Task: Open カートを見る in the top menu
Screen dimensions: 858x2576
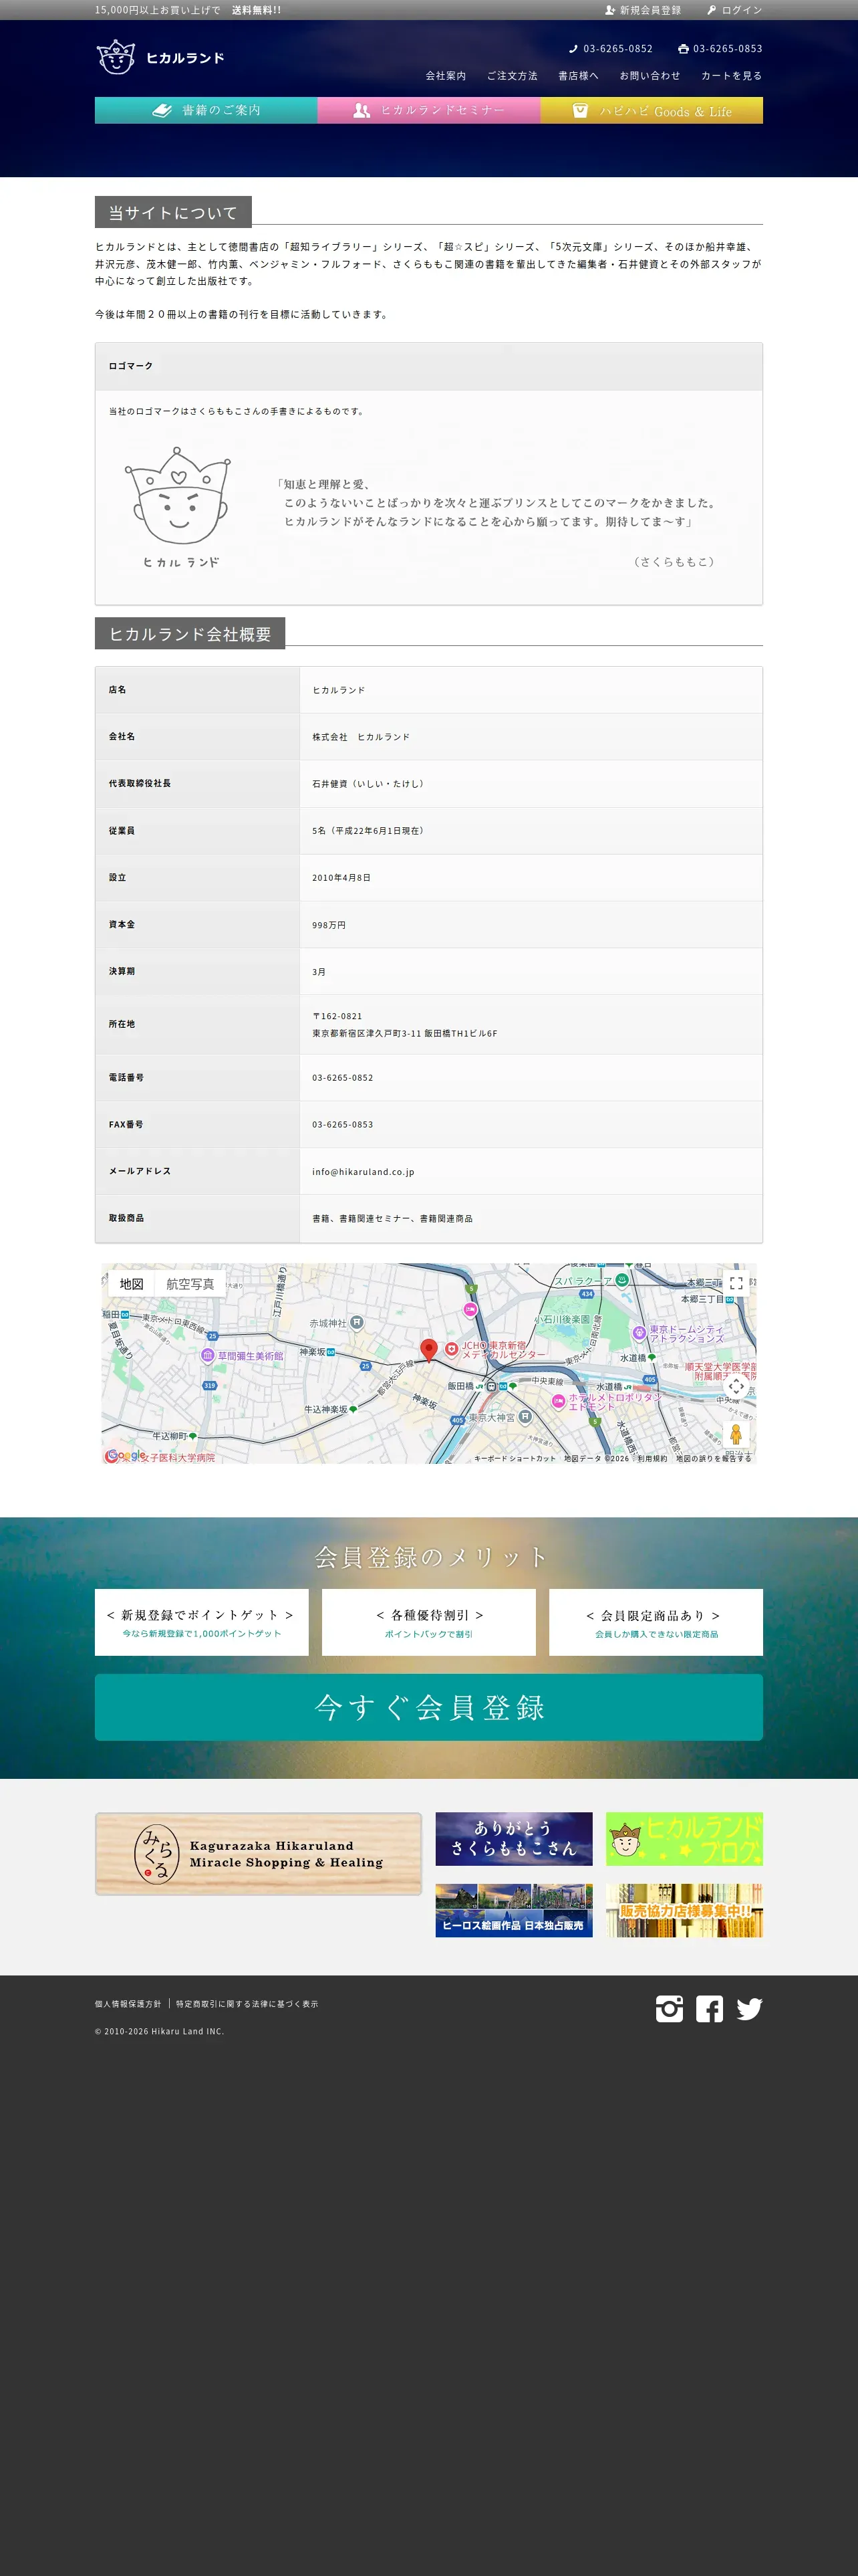Action: click(x=731, y=76)
